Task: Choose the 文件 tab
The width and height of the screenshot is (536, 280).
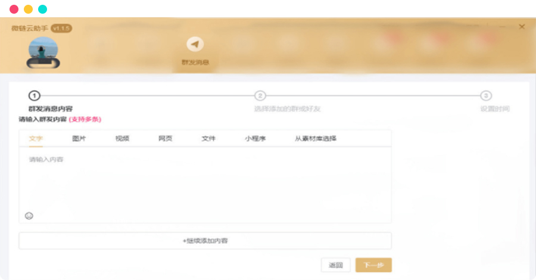Action: [208, 138]
